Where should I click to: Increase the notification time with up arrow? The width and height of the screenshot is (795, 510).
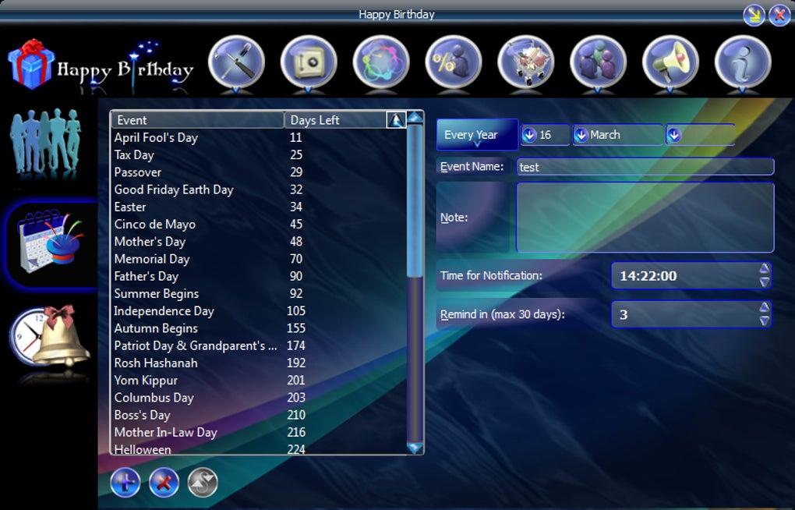(x=764, y=269)
